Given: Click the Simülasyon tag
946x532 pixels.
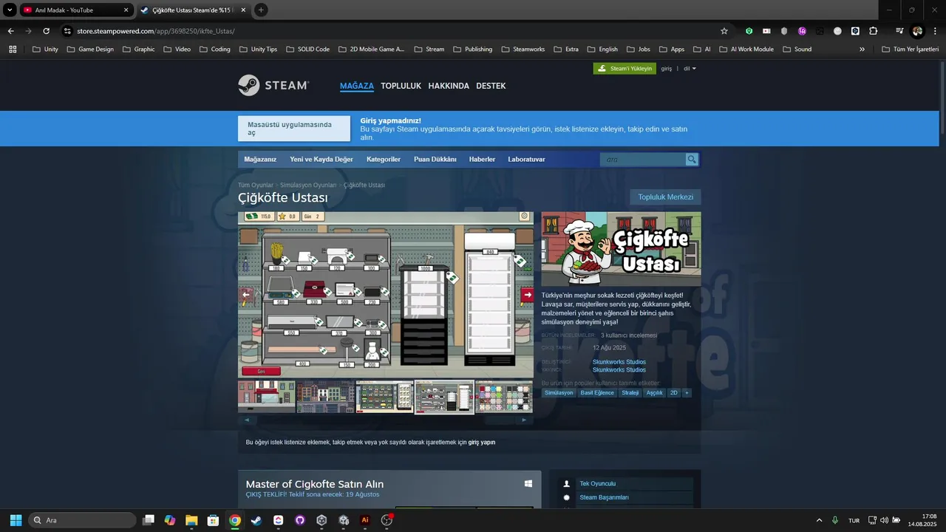Looking at the screenshot, I should (x=559, y=393).
